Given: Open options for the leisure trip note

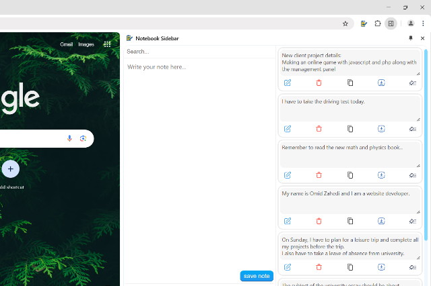Looking at the screenshot, I should pos(413,267).
